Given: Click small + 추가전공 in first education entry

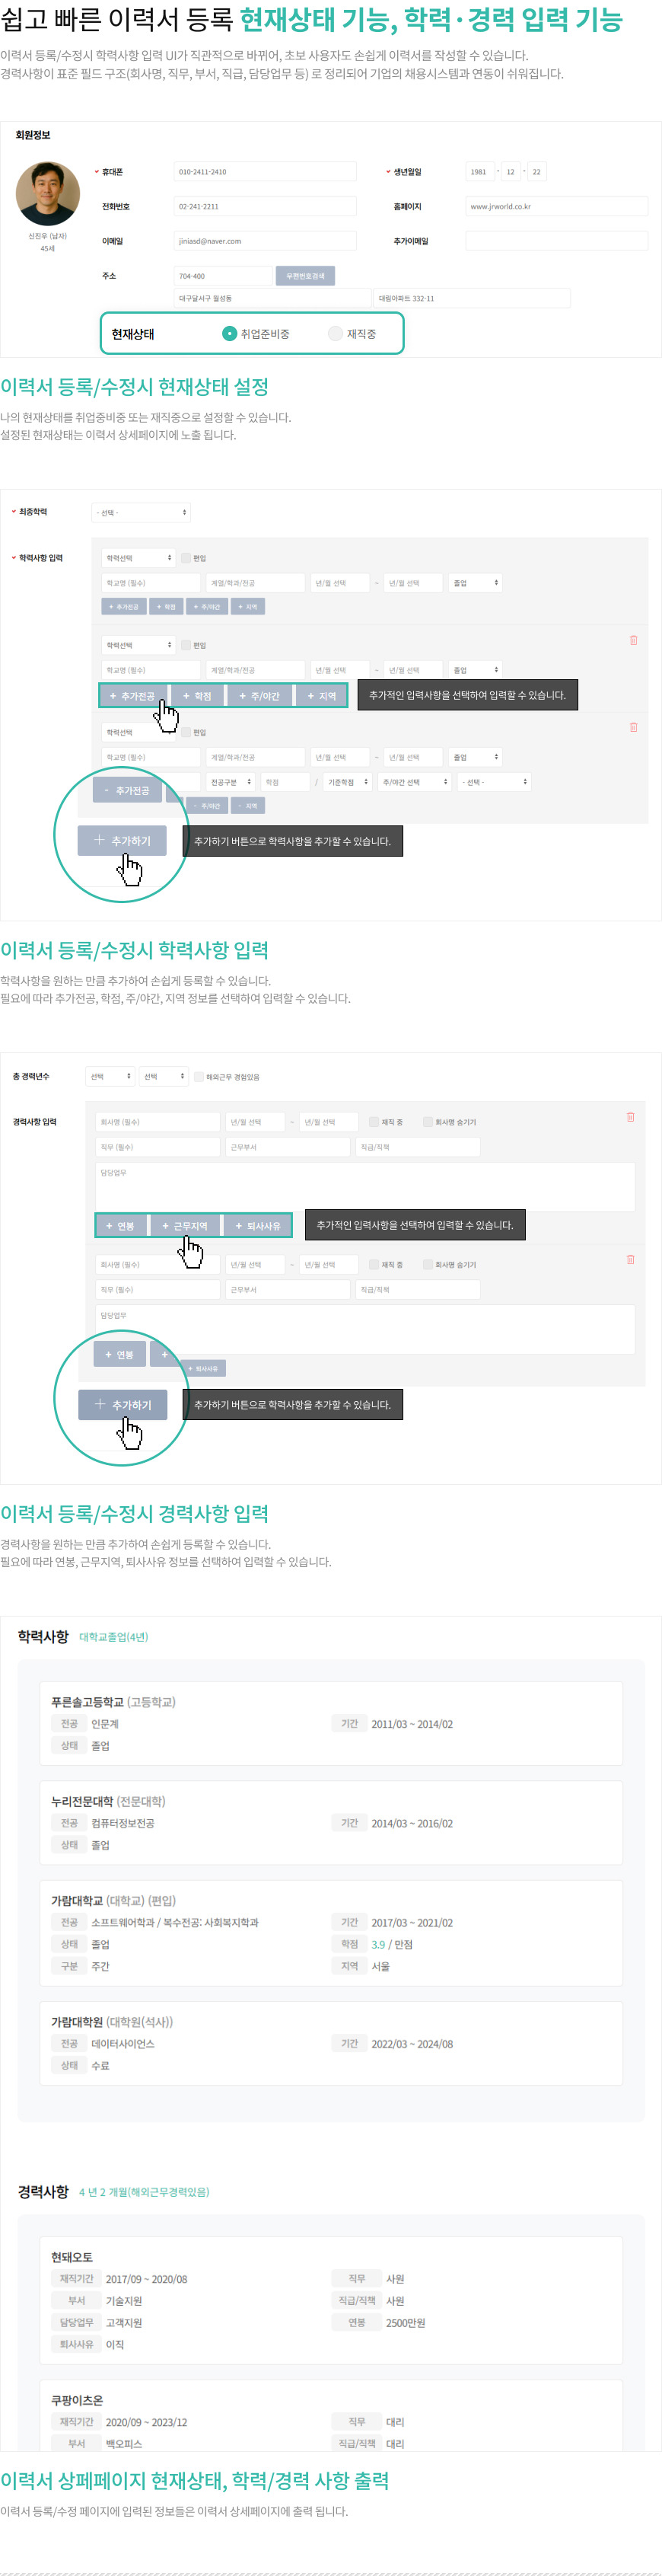Looking at the screenshot, I should (124, 607).
